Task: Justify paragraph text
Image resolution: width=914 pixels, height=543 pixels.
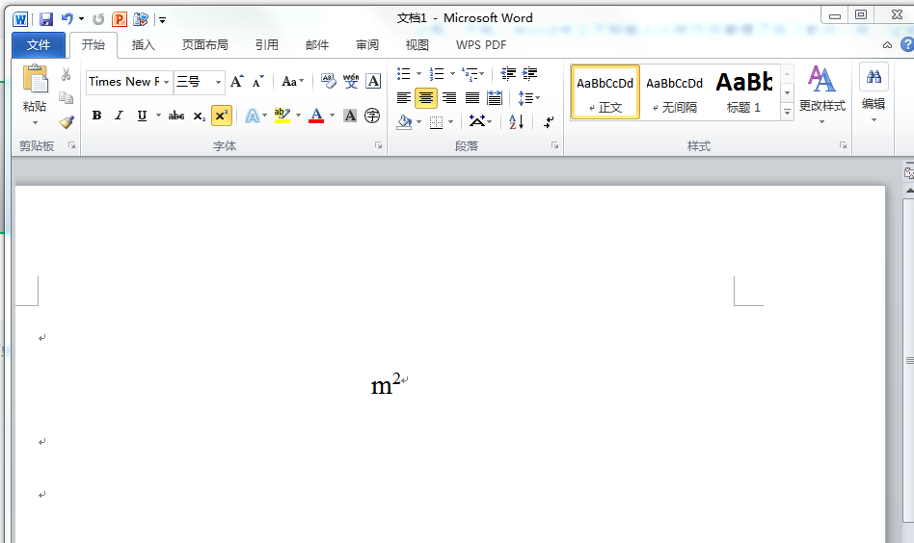Action: click(x=472, y=98)
